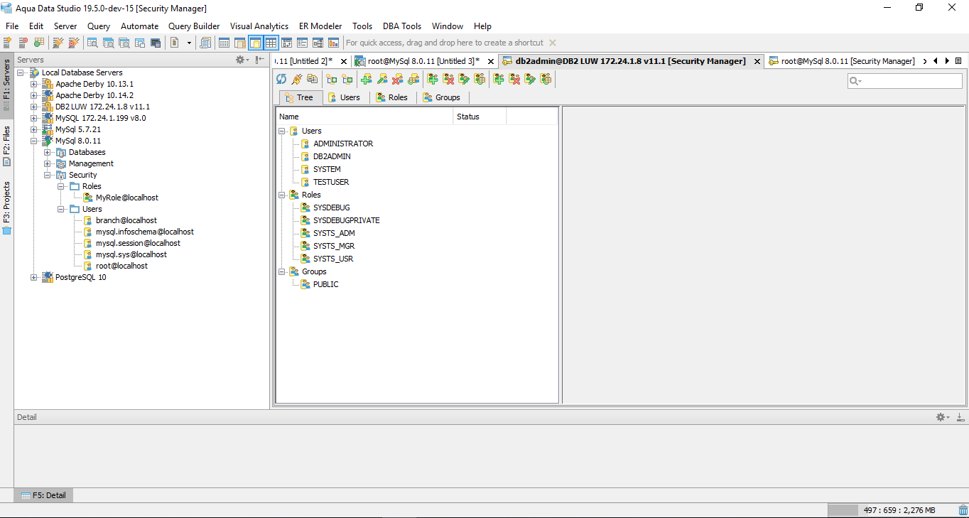The height and width of the screenshot is (518, 969).
Task: Click the green-plus Add User icon
Action: 367,79
